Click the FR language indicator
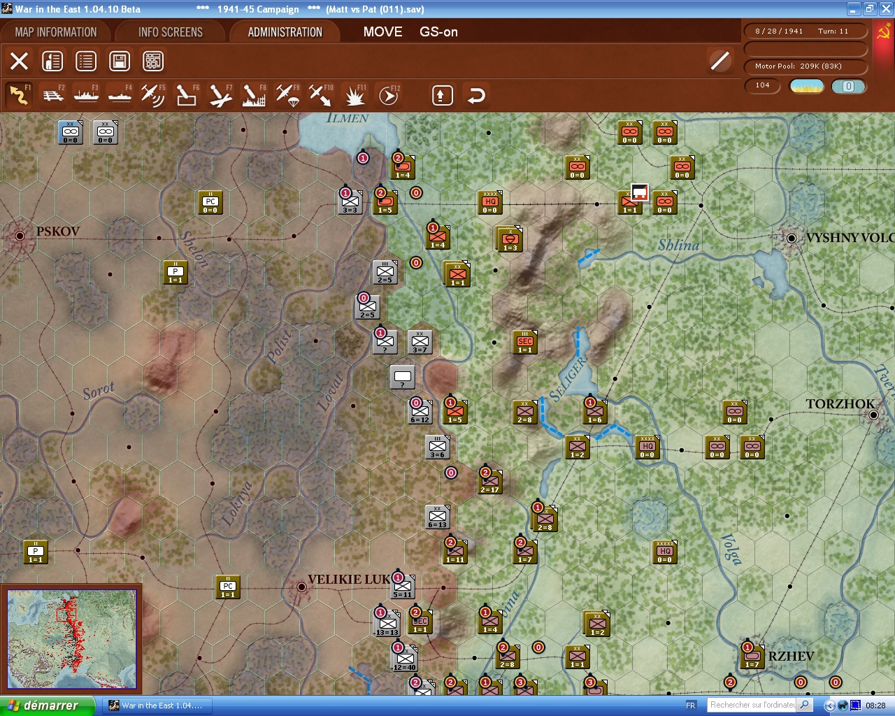Viewport: 895px width, 716px height. coord(691,706)
